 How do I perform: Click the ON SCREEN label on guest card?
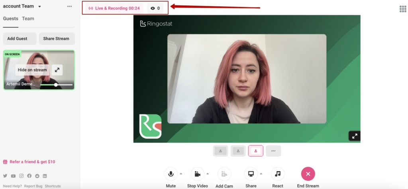12,55
